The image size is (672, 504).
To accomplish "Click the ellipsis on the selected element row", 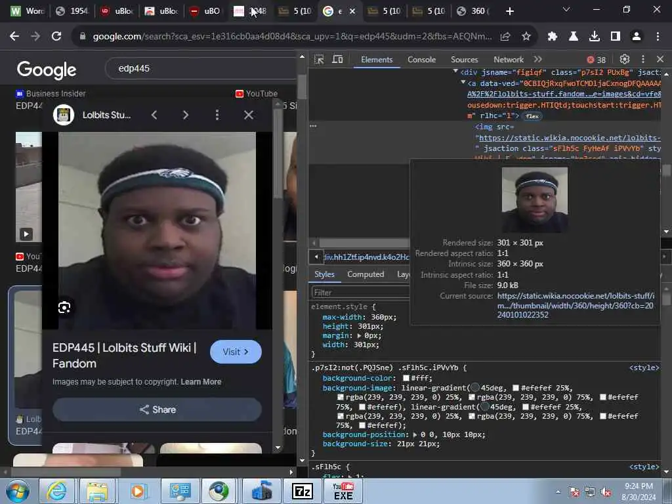I will [313, 126].
